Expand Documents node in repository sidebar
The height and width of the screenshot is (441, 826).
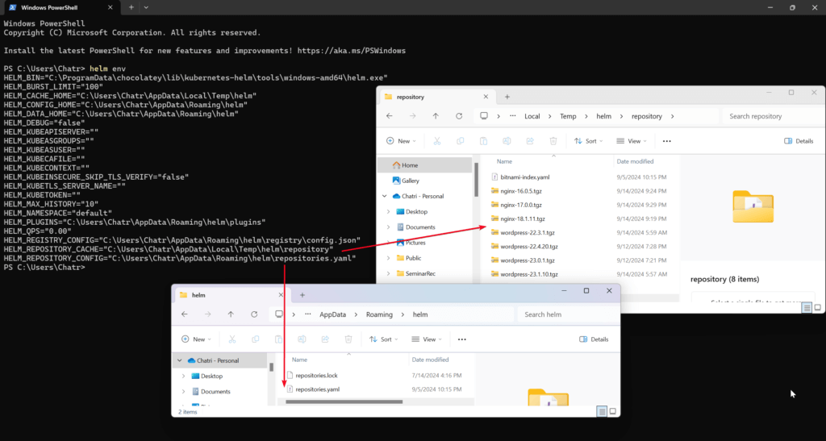pos(388,227)
